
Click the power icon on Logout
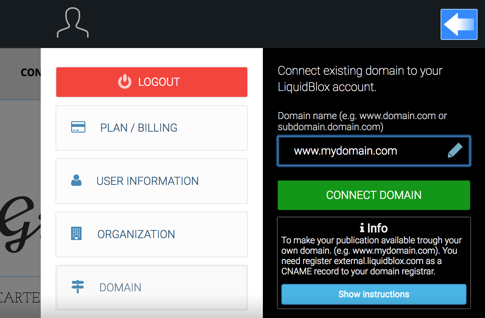(125, 82)
